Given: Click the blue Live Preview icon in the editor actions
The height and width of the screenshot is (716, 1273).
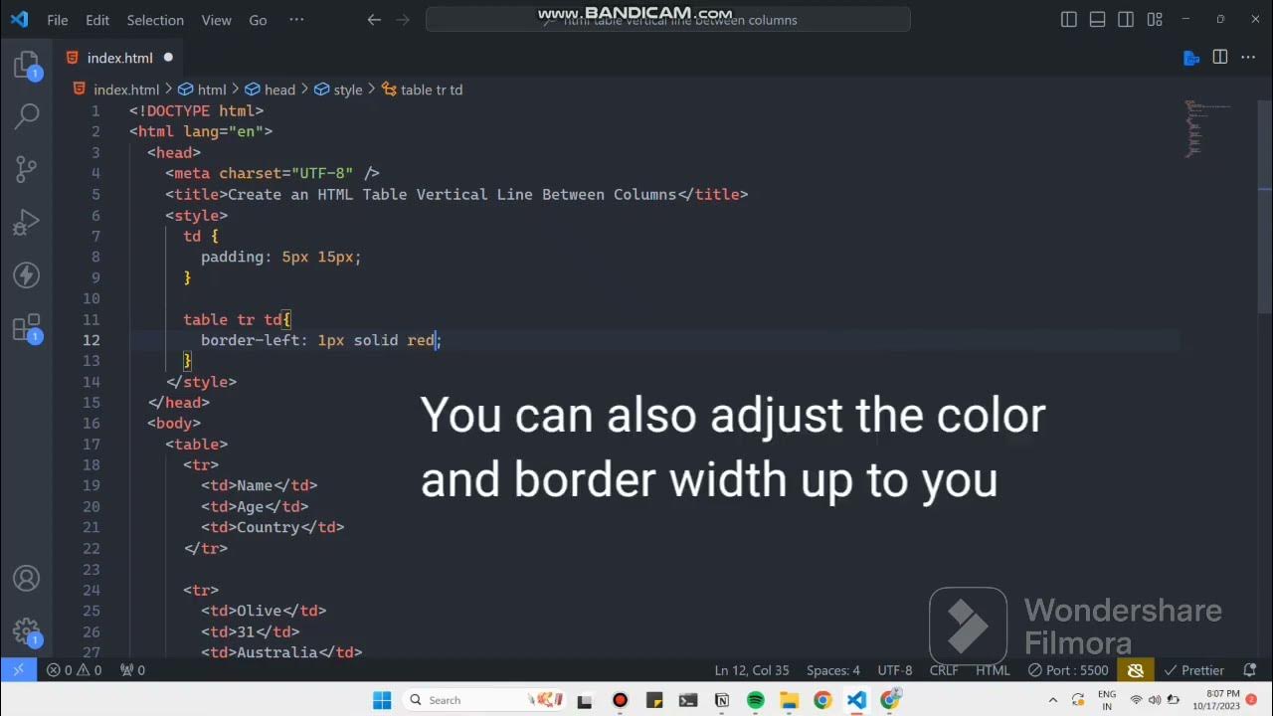Looking at the screenshot, I should click(x=1191, y=58).
